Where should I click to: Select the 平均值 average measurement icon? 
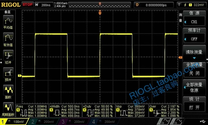8,20
